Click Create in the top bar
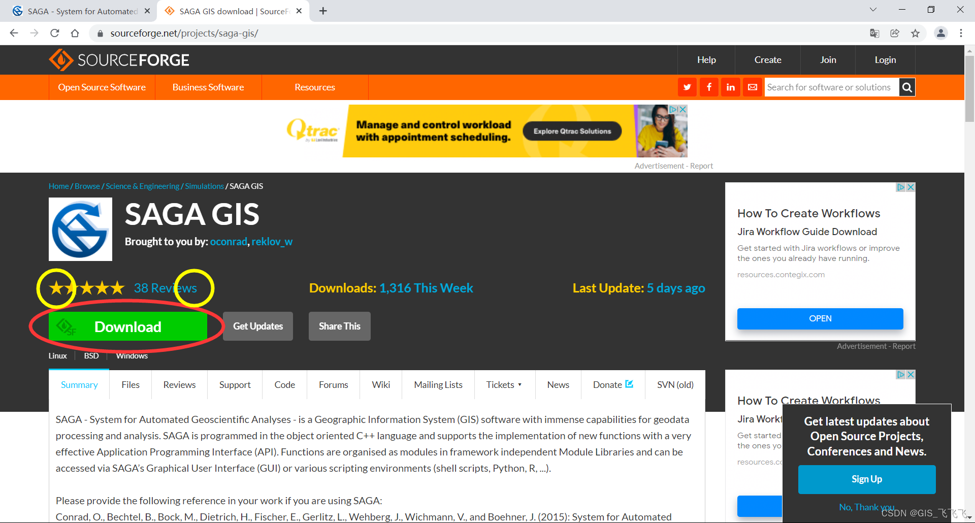Viewport: 975px width, 523px height. pyautogui.click(x=768, y=60)
